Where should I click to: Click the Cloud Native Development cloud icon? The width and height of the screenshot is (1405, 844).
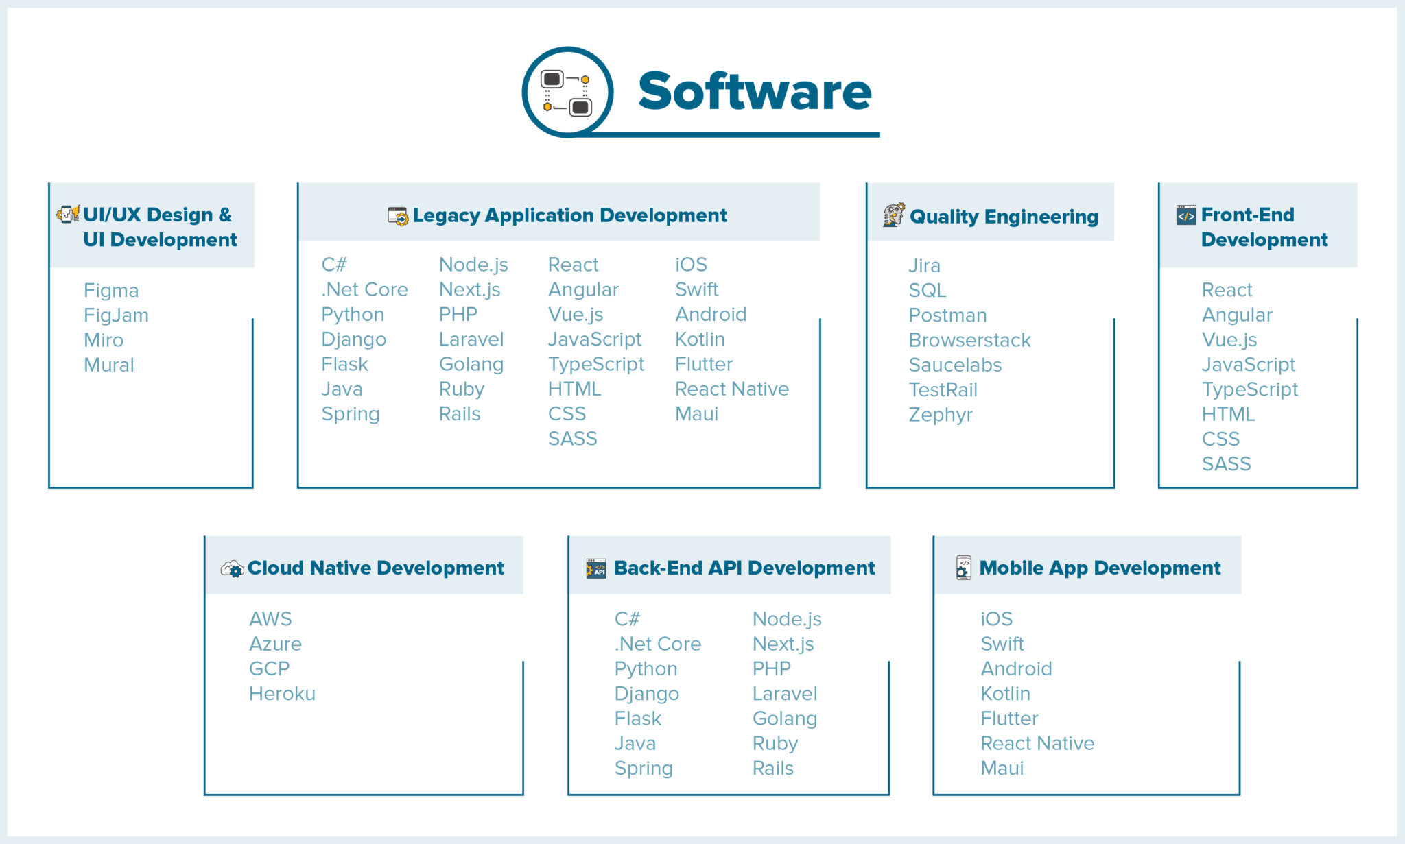232,568
